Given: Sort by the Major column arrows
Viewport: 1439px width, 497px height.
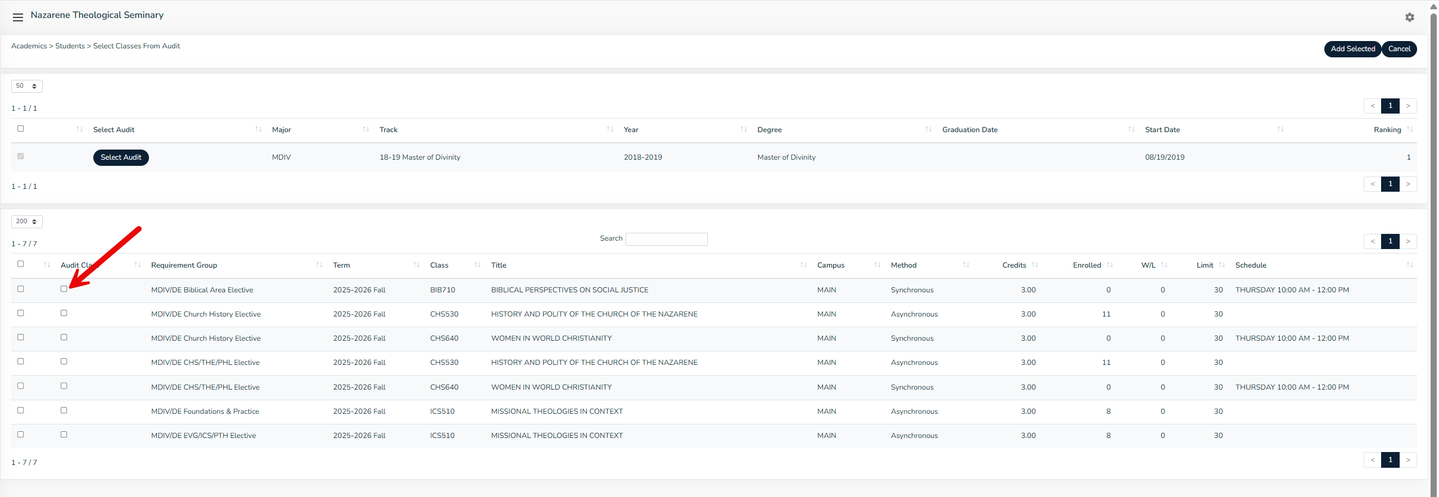Looking at the screenshot, I should [365, 129].
